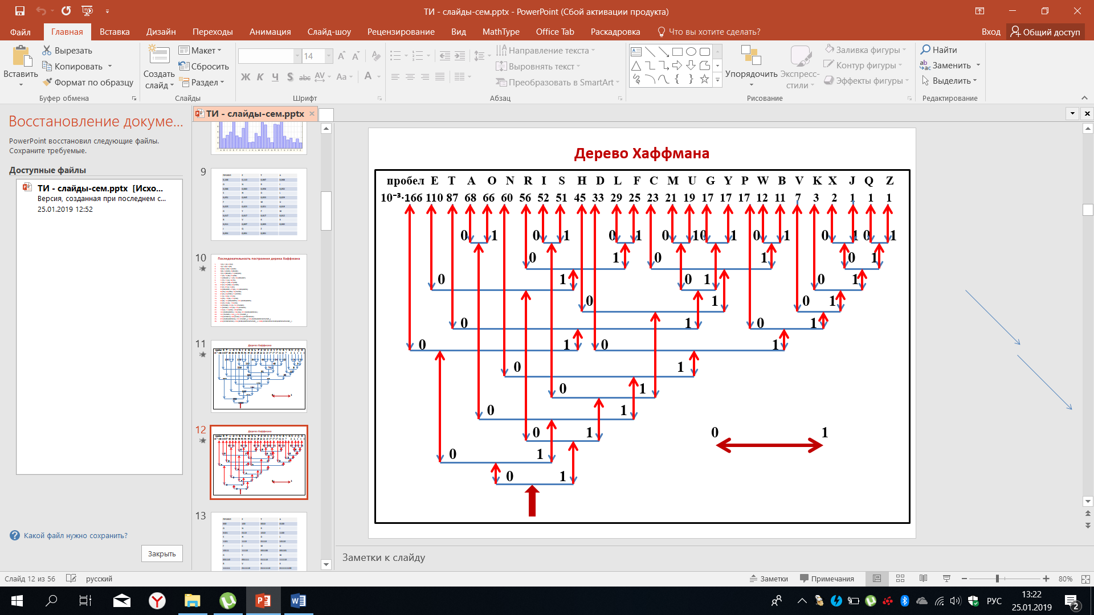Switch to Рецензирование ribbon tab
The height and width of the screenshot is (615, 1094).
pyautogui.click(x=401, y=32)
